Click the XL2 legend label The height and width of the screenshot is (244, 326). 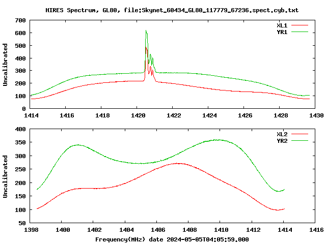282,134
